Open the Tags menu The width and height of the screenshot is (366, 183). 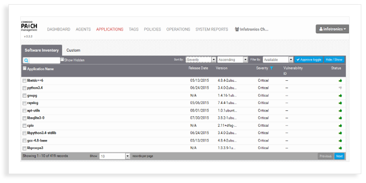[x=134, y=30]
